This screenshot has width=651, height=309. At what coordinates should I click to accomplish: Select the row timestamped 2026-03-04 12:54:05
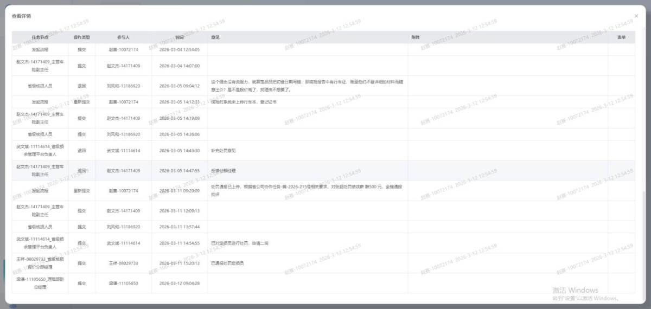click(179, 49)
